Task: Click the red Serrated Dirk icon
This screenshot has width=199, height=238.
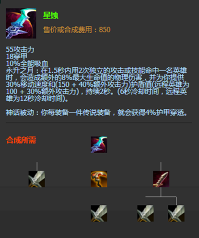Action: [x=161, y=179]
